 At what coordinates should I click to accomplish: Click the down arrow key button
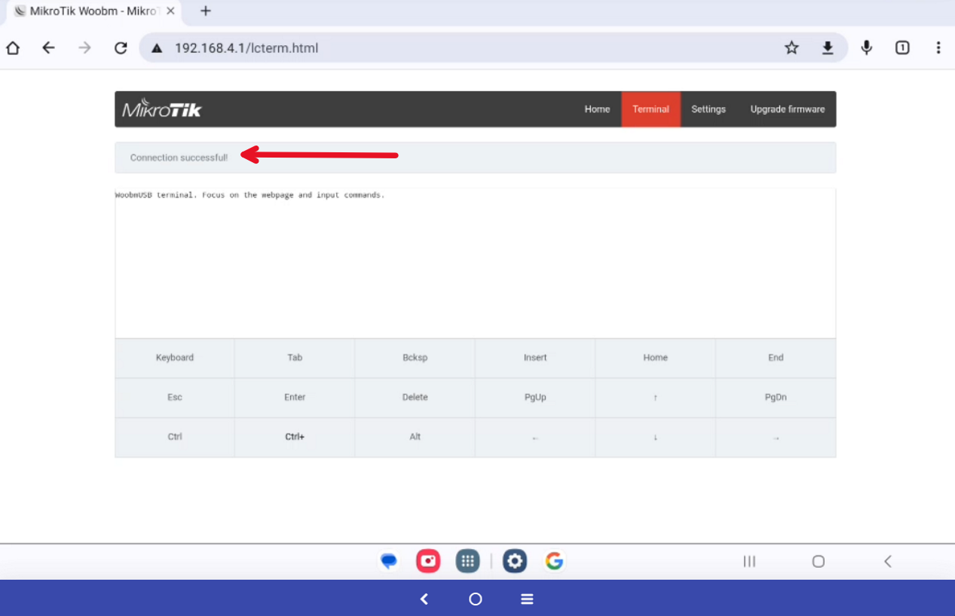655,437
